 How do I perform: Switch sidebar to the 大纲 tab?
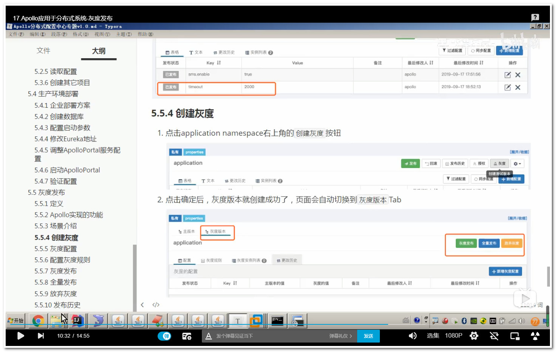point(99,51)
